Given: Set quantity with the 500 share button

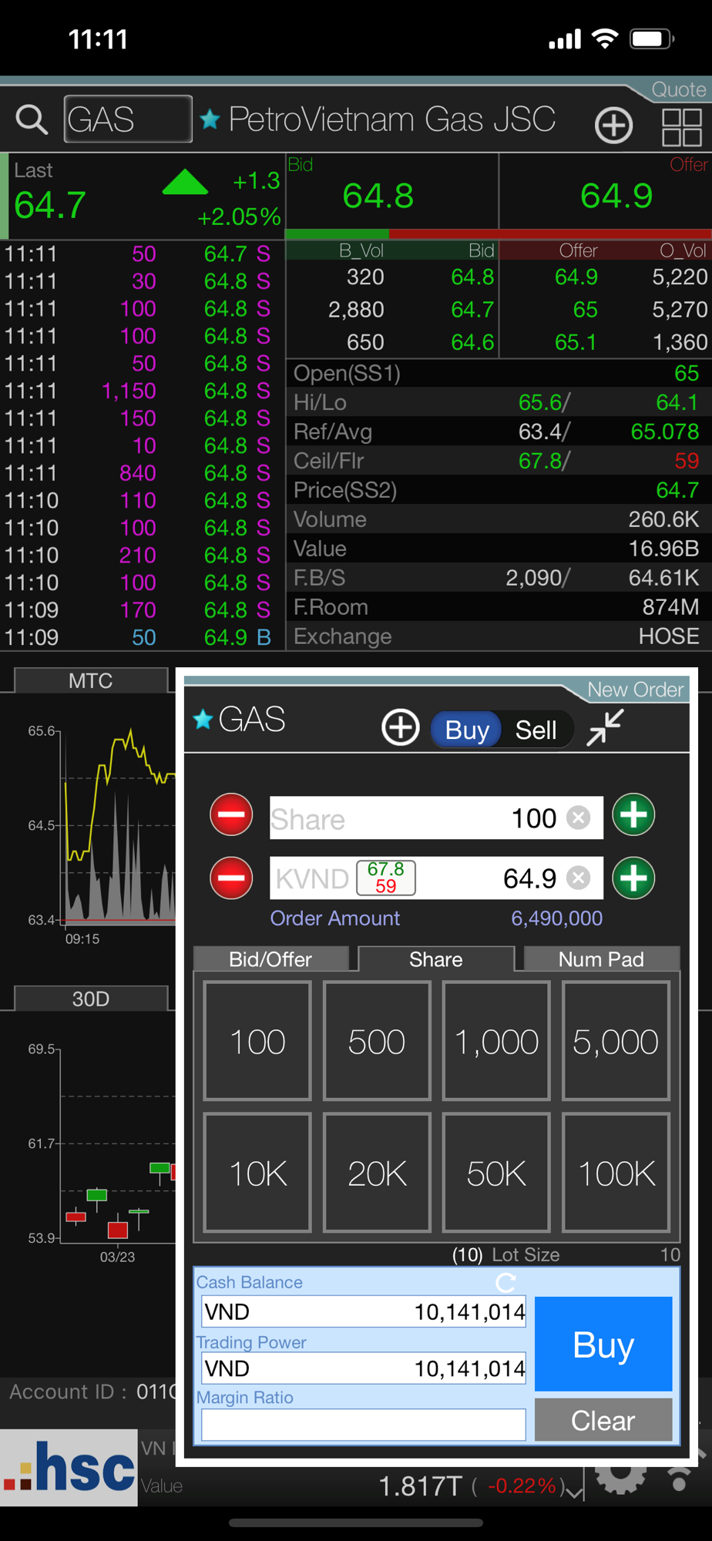Looking at the screenshot, I should (377, 1041).
